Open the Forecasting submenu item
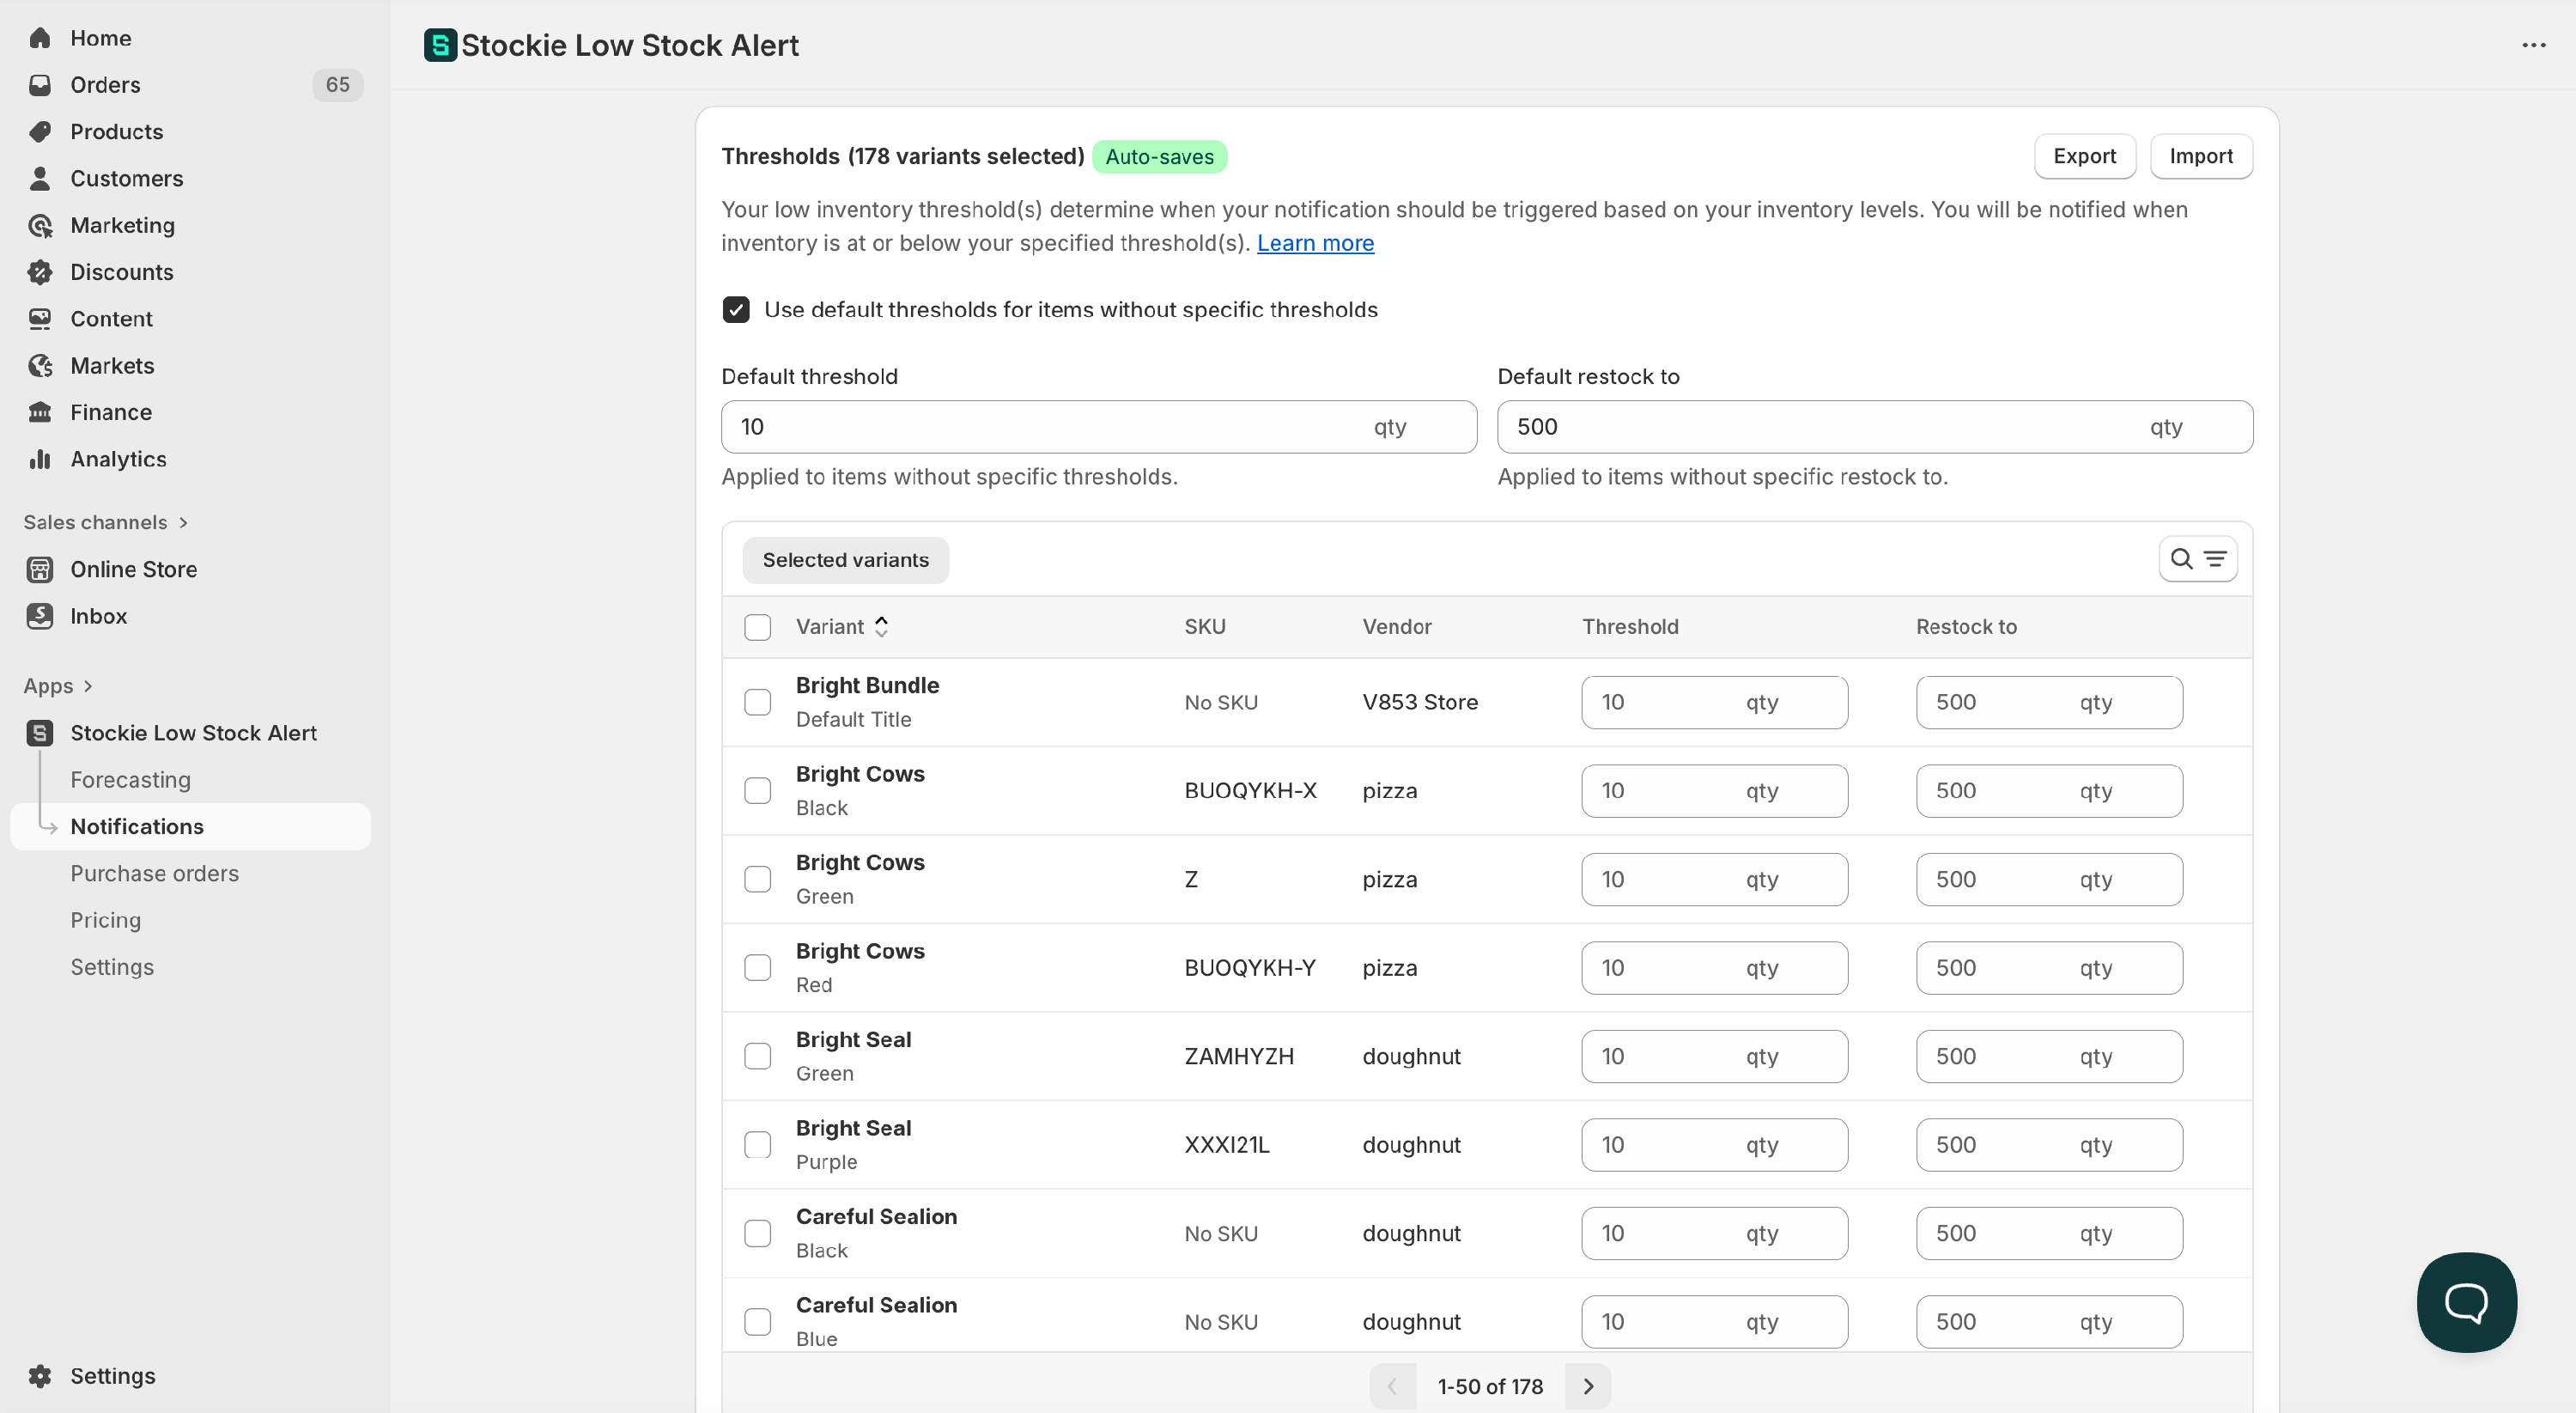The width and height of the screenshot is (2576, 1413). click(x=130, y=779)
